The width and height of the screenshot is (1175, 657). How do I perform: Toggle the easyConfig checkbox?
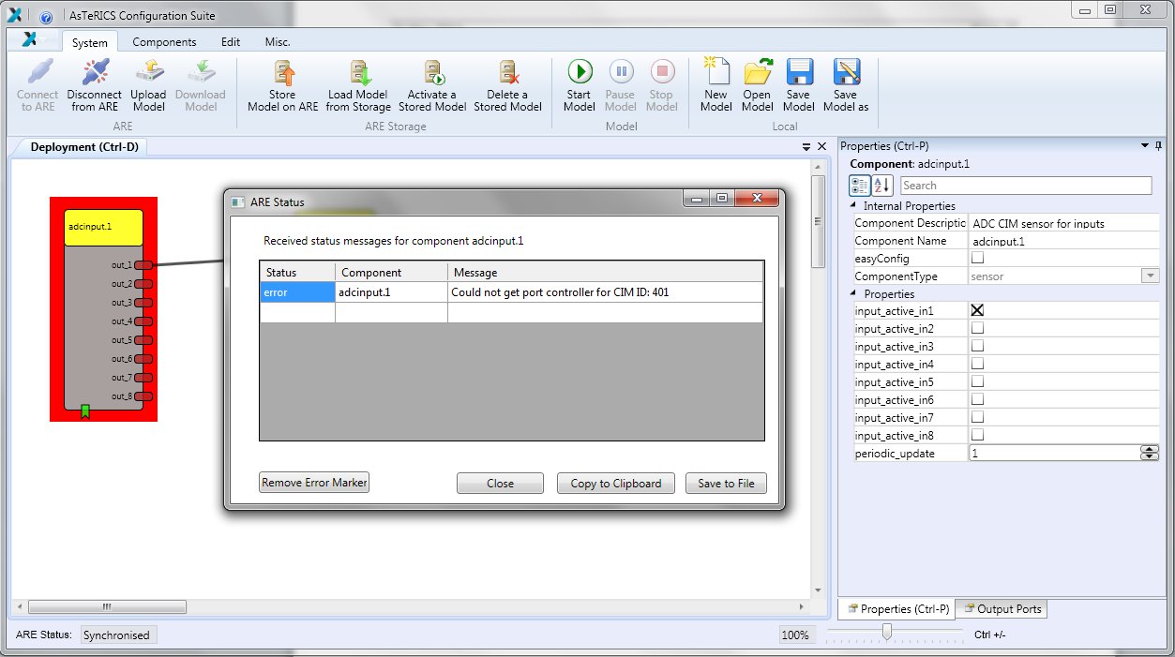coord(977,258)
